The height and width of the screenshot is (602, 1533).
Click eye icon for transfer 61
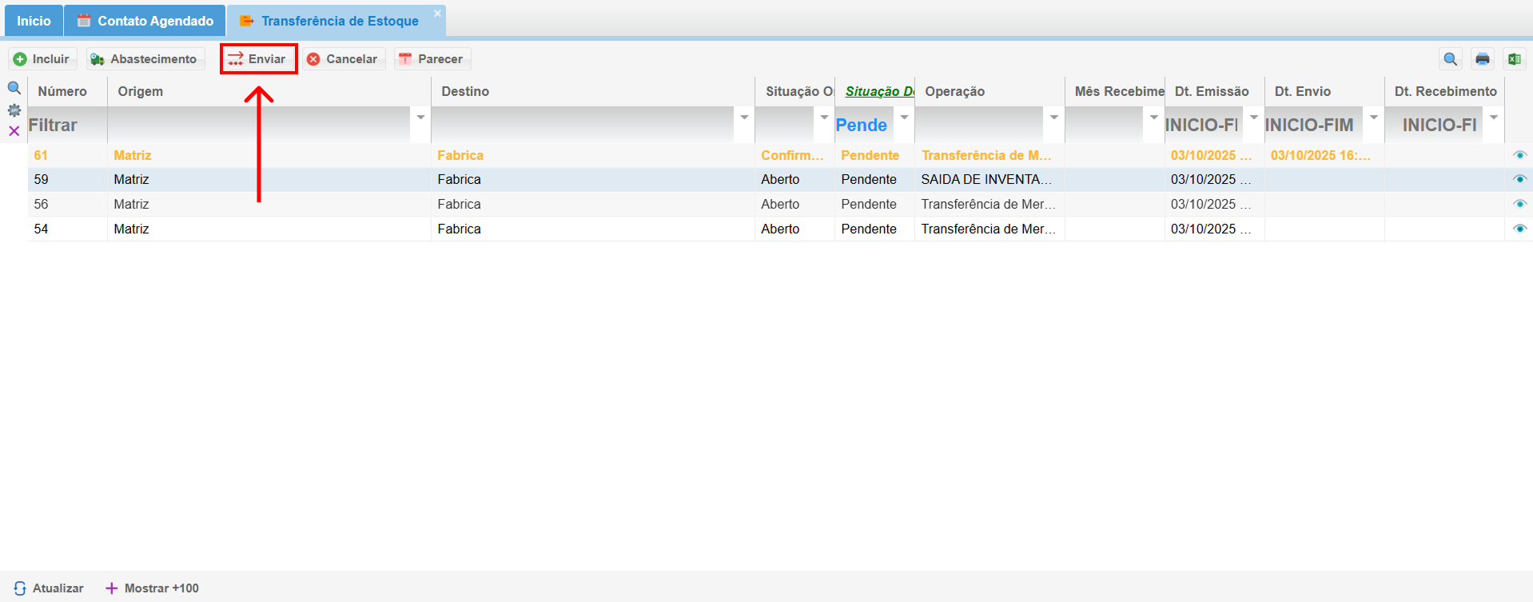click(1519, 155)
